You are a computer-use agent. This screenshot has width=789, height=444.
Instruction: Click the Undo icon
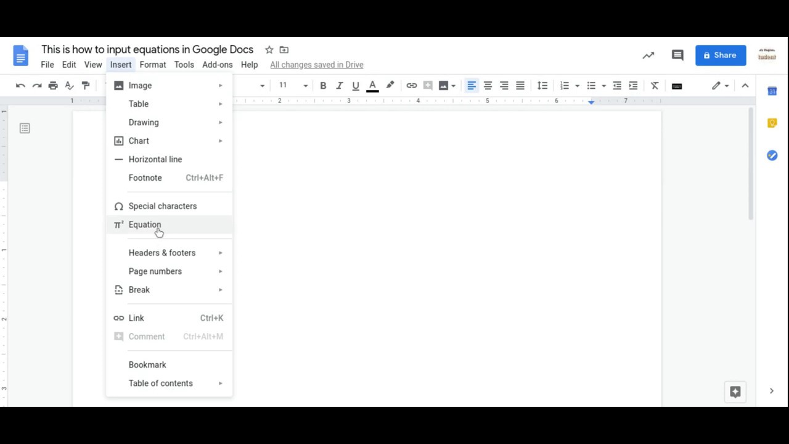pyautogui.click(x=20, y=86)
